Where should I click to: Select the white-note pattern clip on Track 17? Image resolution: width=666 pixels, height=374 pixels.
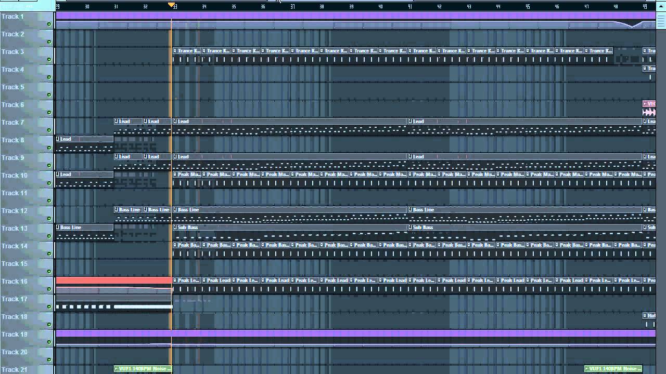tap(114, 303)
